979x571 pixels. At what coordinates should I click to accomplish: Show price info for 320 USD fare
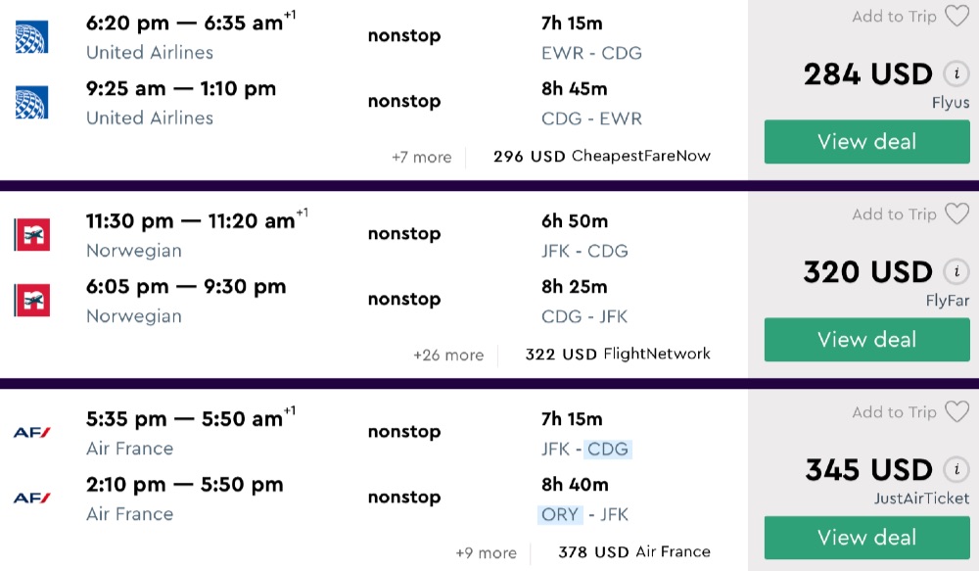pos(956,272)
